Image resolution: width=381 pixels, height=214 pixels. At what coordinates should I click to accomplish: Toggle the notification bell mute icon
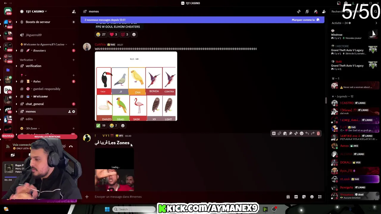point(307,11)
